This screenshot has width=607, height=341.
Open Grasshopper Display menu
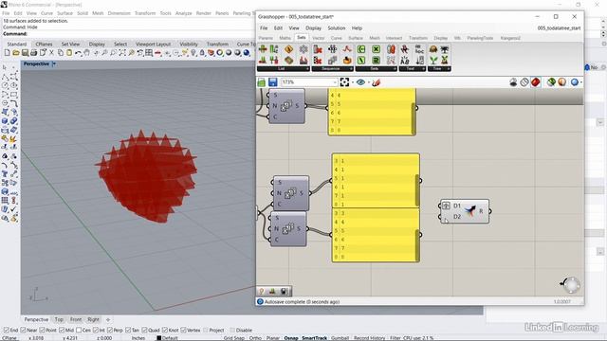(313, 28)
